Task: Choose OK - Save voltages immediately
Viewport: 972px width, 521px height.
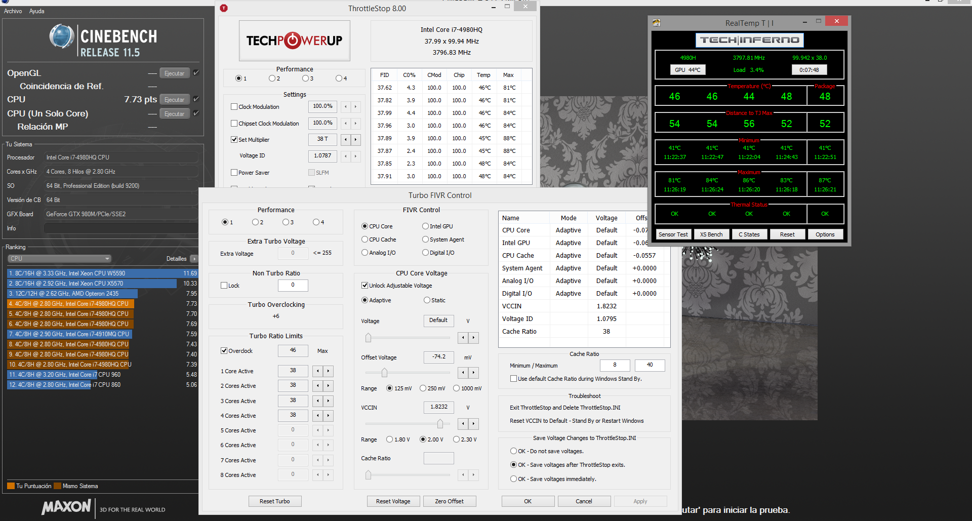Action: coord(513,479)
